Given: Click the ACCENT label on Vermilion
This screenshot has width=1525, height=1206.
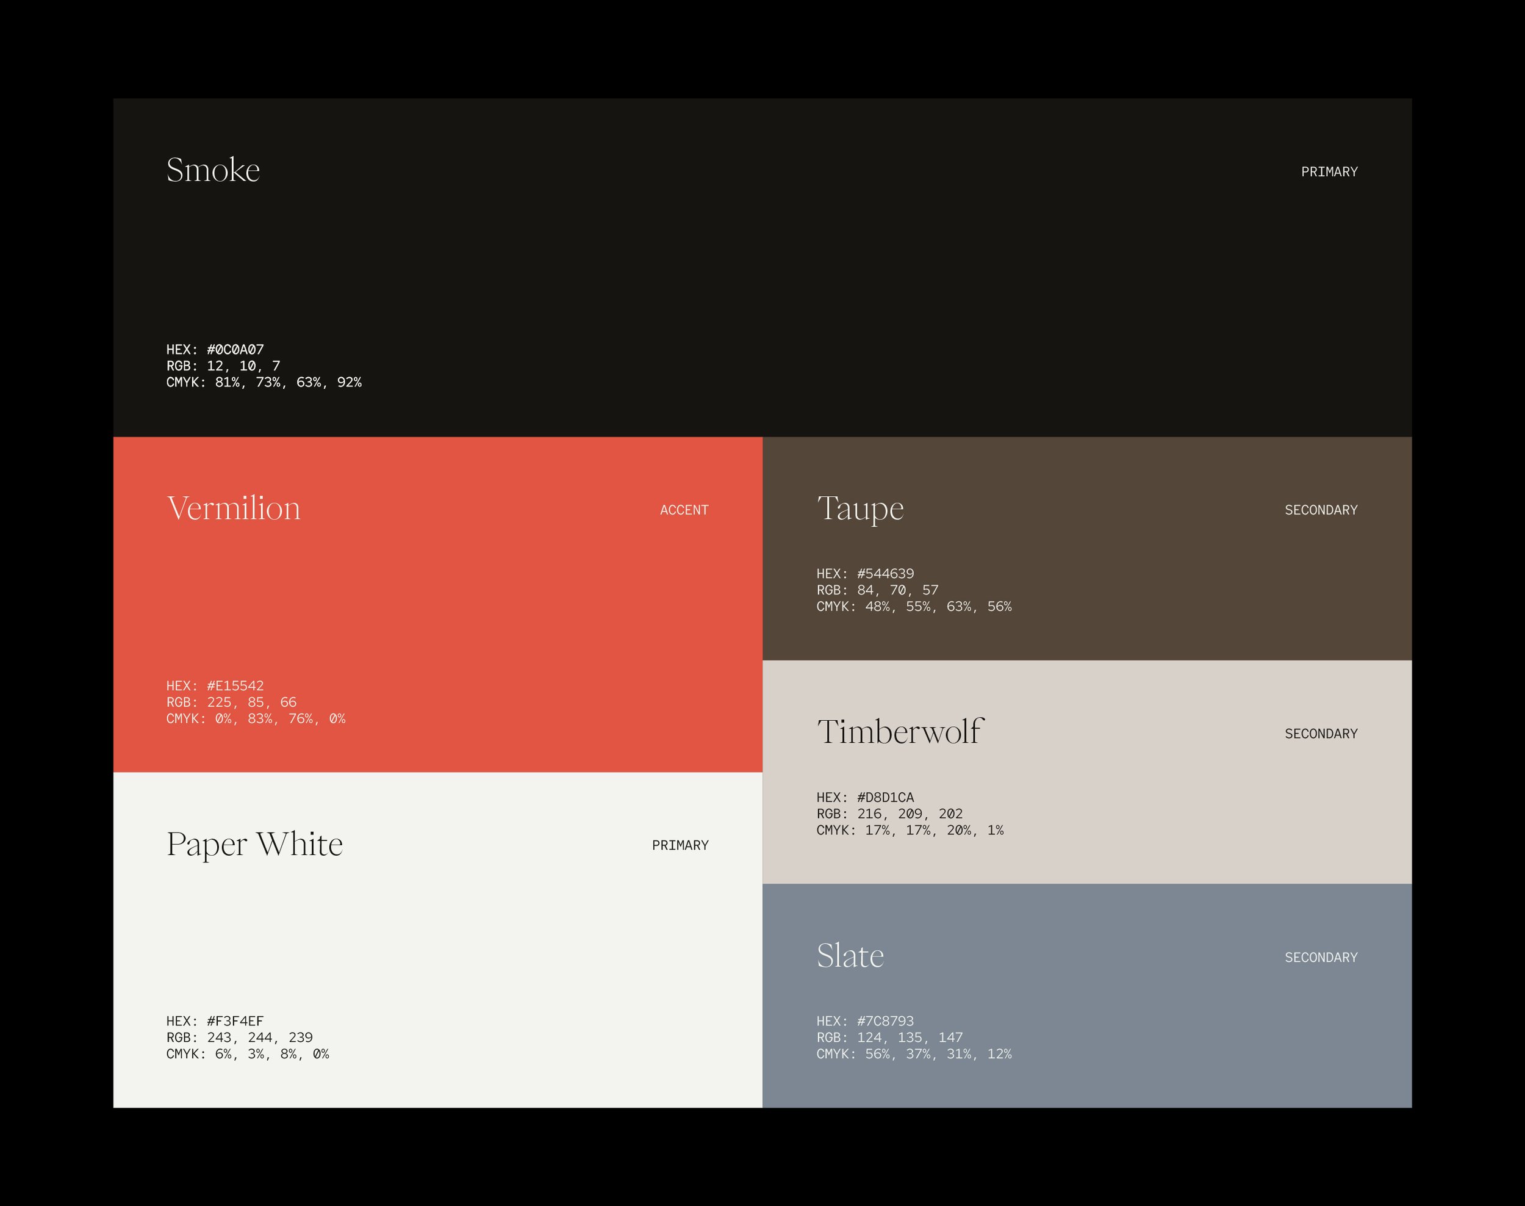Looking at the screenshot, I should 684,510.
